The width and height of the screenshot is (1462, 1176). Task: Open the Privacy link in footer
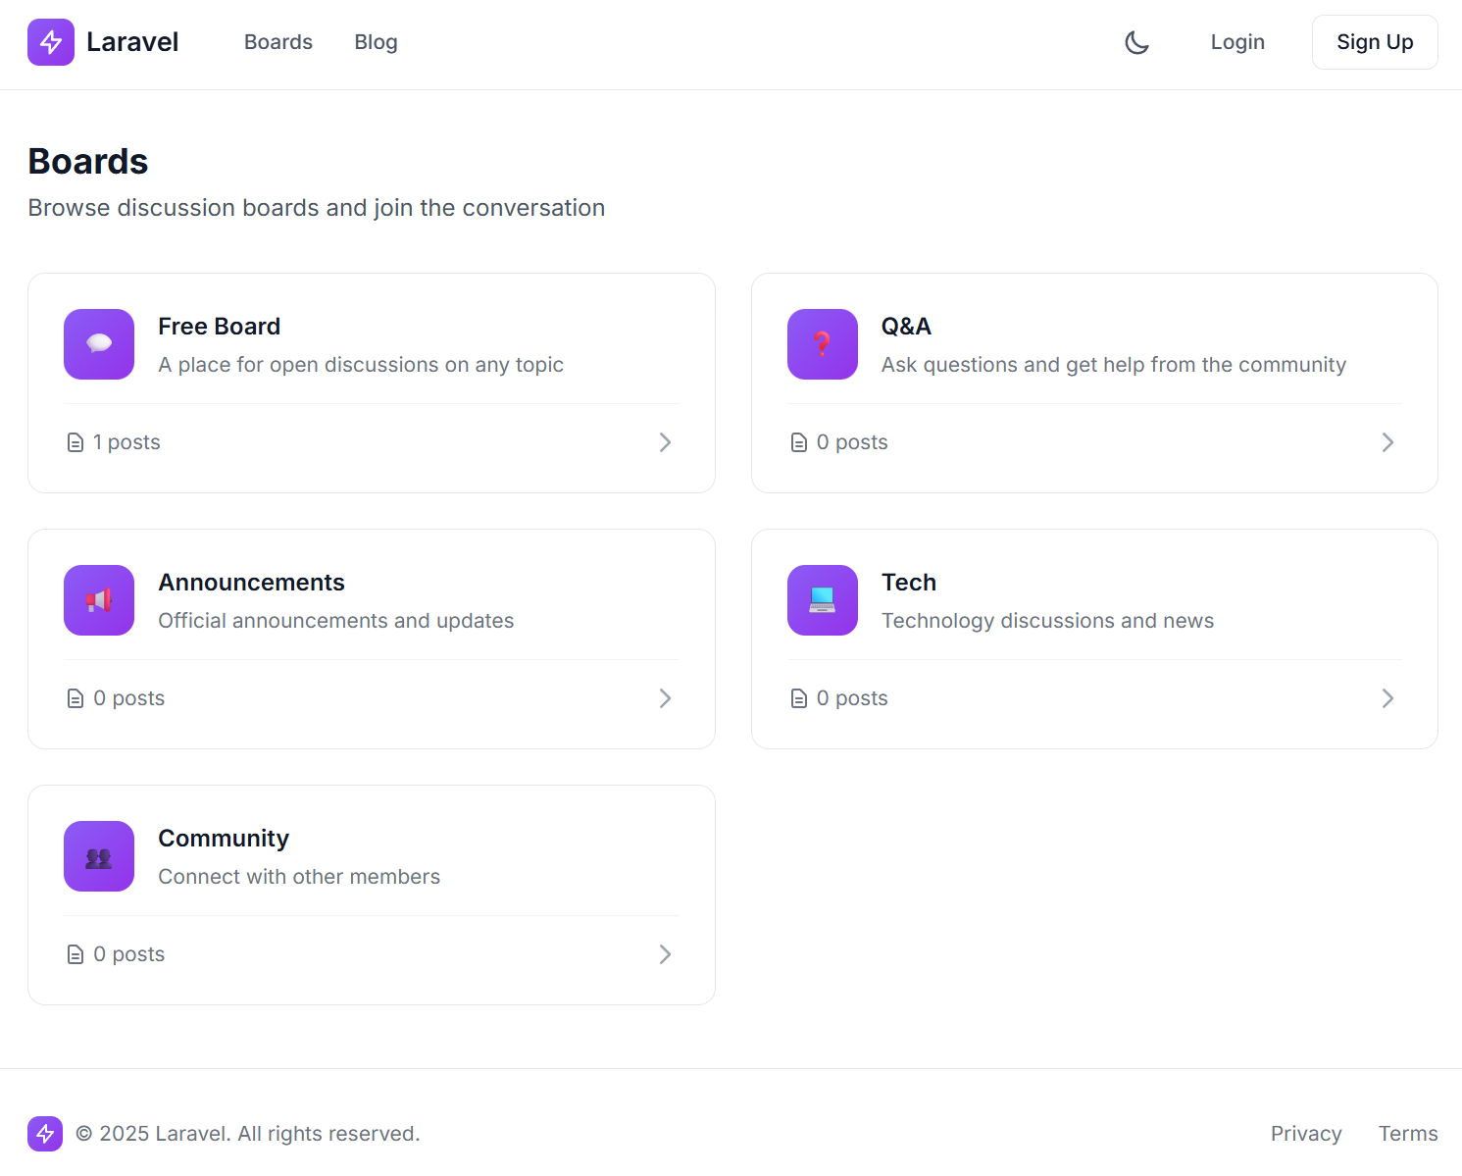1305,1134
